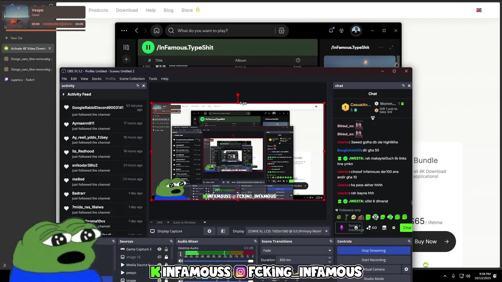
Task: Toggle lock on Game Capture 3
Action: [166, 249]
